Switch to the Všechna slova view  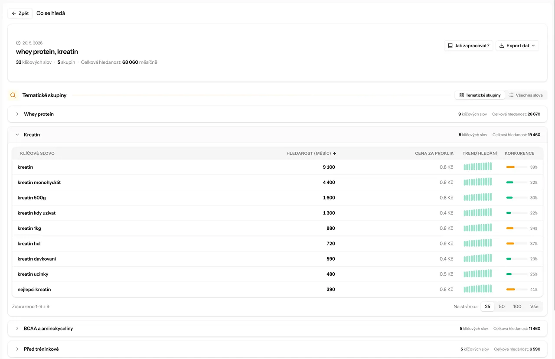pos(526,95)
